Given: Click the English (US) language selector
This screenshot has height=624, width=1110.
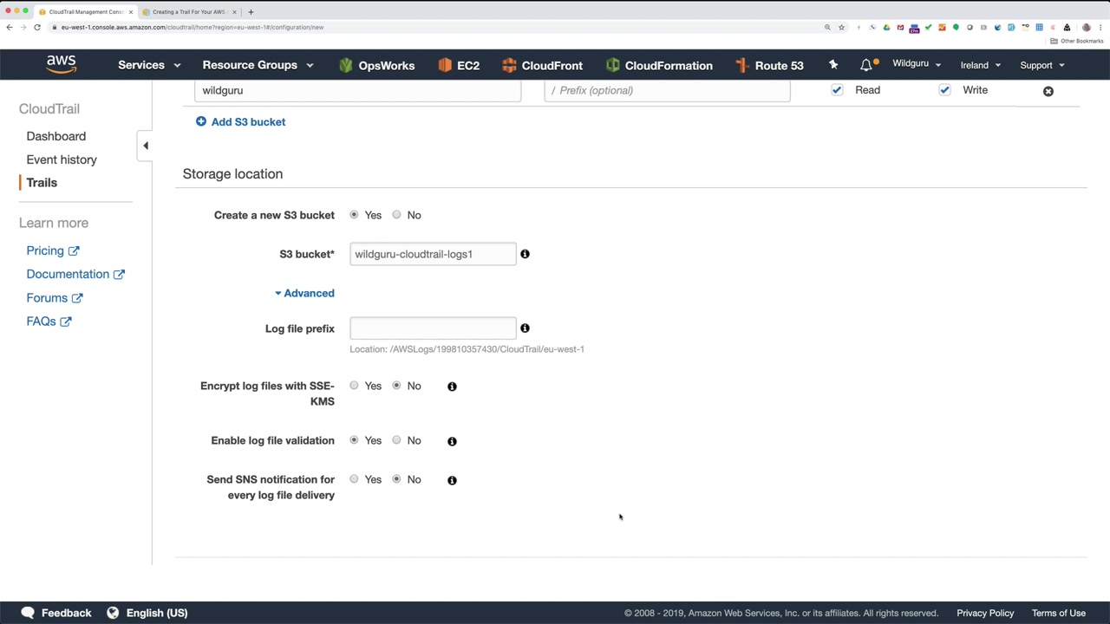Looking at the screenshot, I should point(157,613).
